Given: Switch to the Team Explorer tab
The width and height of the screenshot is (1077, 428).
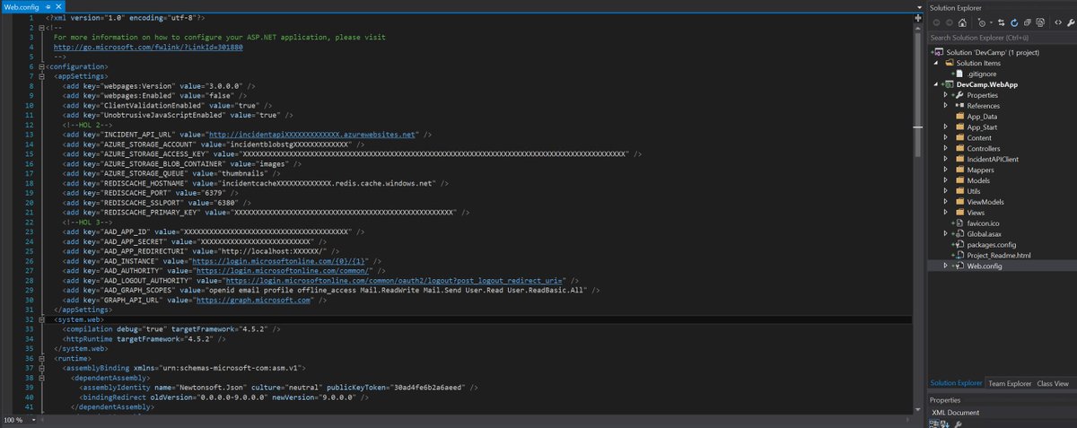Looking at the screenshot, I should (x=1010, y=383).
